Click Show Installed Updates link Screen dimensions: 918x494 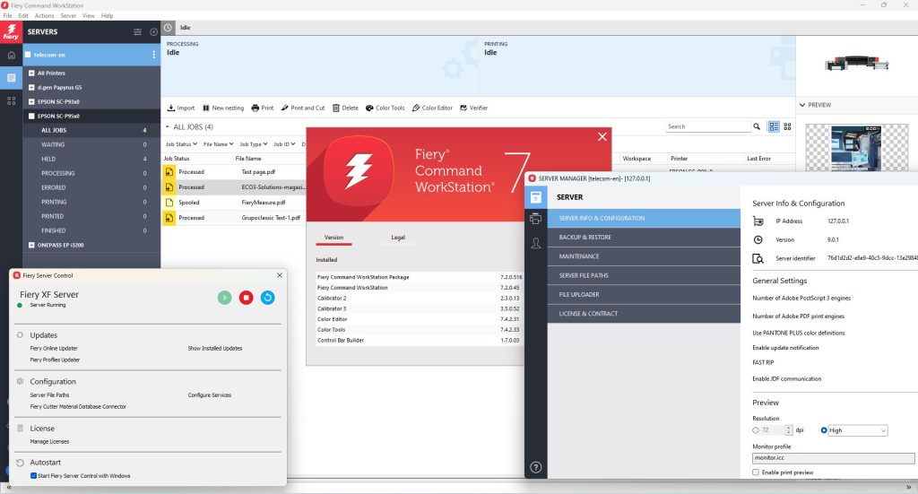coord(215,348)
